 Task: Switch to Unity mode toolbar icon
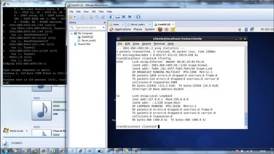point(130,17)
